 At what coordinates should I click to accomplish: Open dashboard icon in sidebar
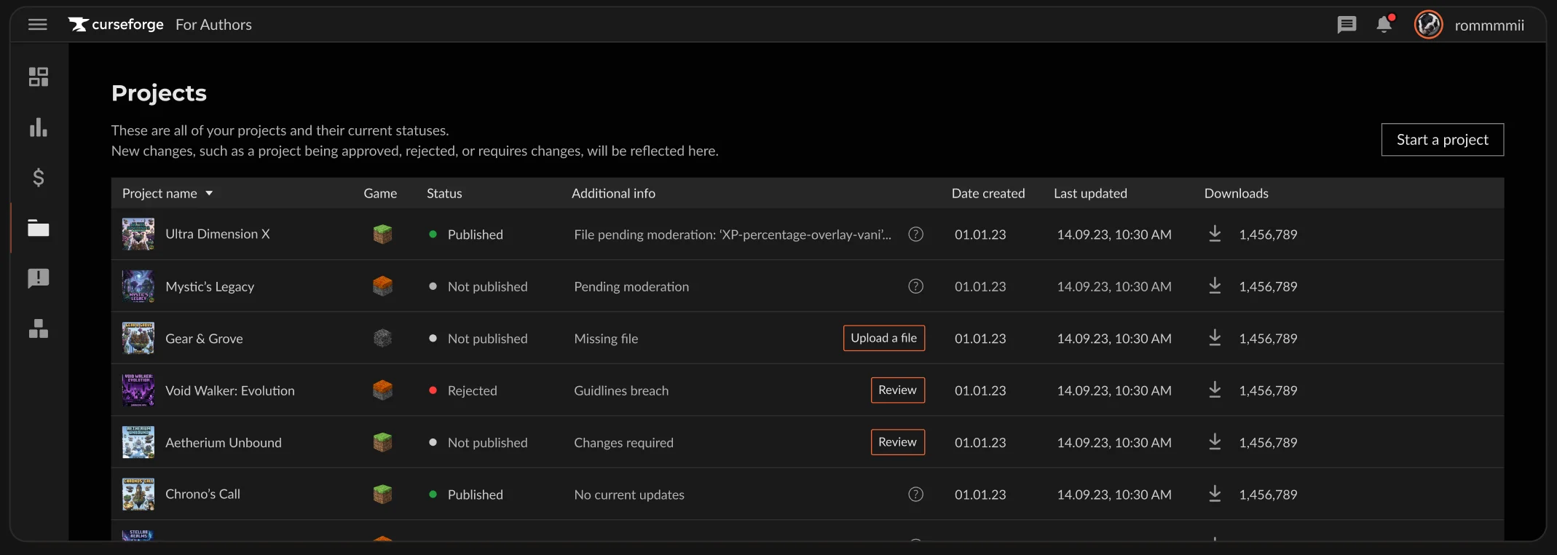(x=39, y=76)
